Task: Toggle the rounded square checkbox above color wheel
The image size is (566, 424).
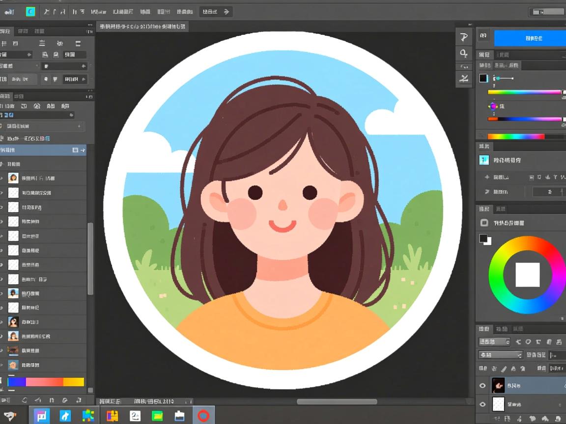Action: (x=484, y=223)
